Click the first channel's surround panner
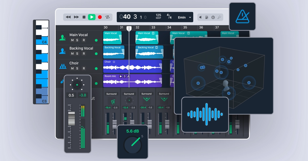 (111, 101)
